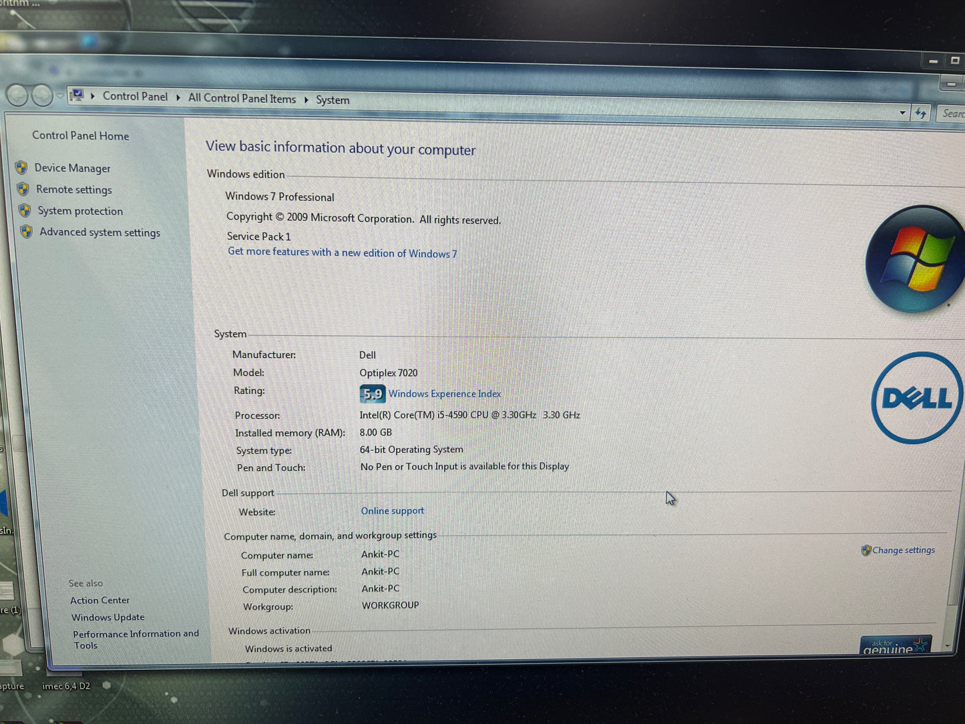Viewport: 965px width, 724px height.
Task: Go to All Control Panel Items breadcrumb
Action: (x=242, y=98)
